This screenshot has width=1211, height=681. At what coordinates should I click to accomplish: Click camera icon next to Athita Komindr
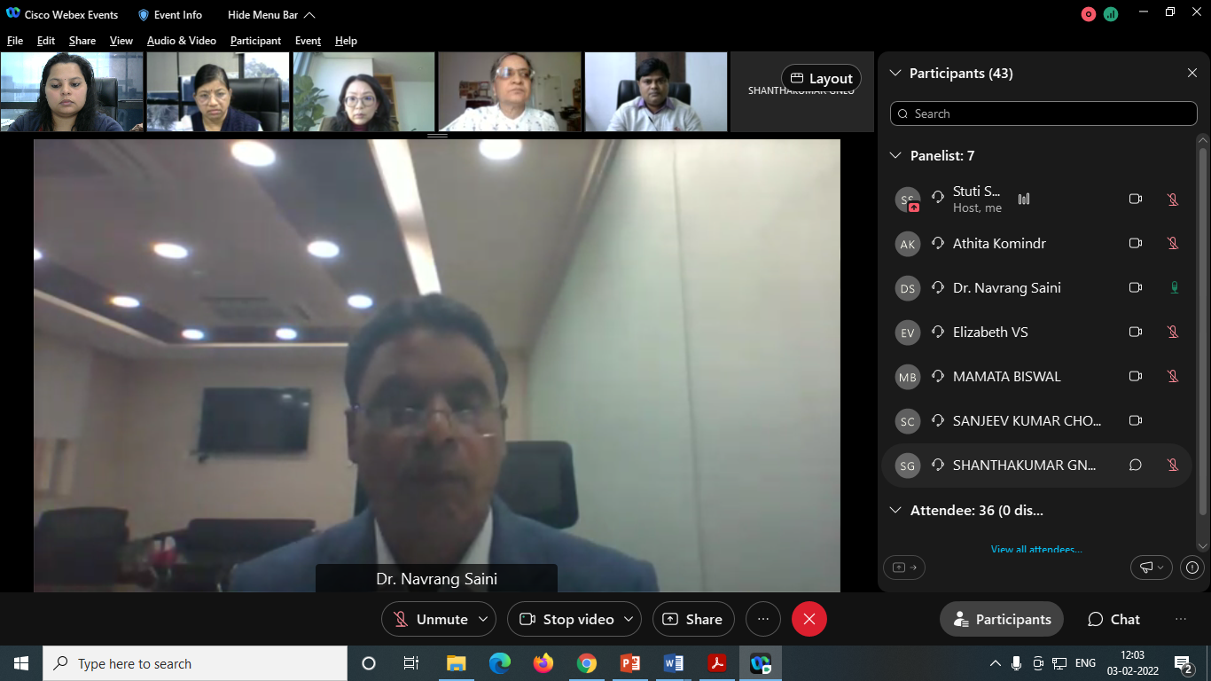pyautogui.click(x=1135, y=244)
